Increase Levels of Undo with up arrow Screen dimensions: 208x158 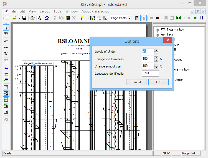tap(156, 50)
